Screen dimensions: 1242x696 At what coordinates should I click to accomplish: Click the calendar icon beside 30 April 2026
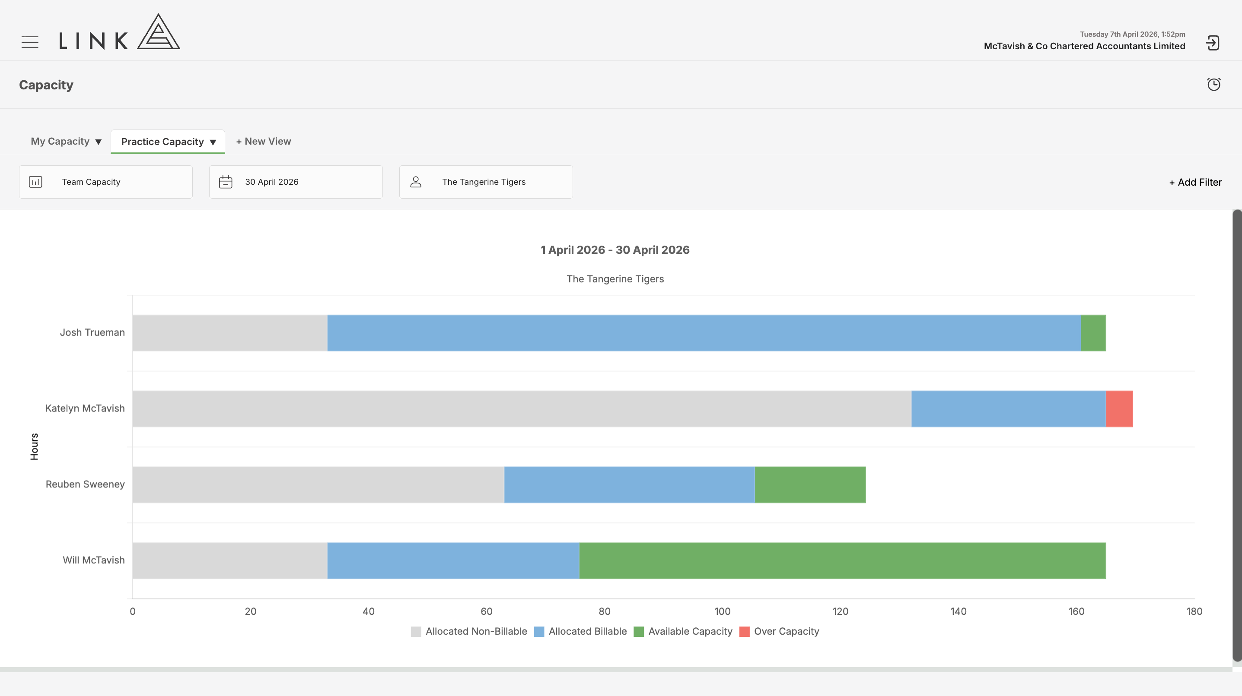click(x=226, y=182)
